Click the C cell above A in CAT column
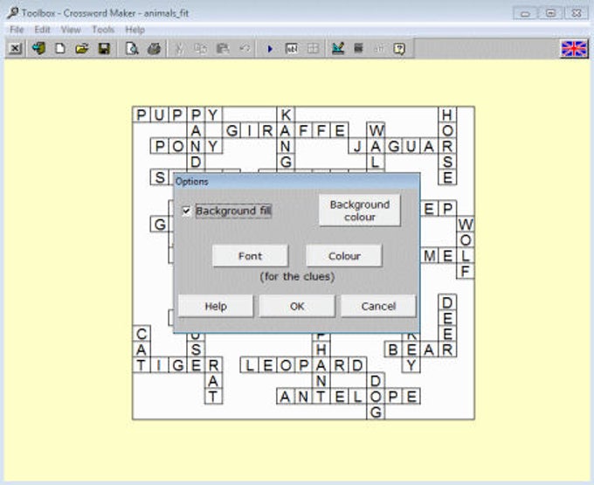The image size is (594, 485). (142, 334)
